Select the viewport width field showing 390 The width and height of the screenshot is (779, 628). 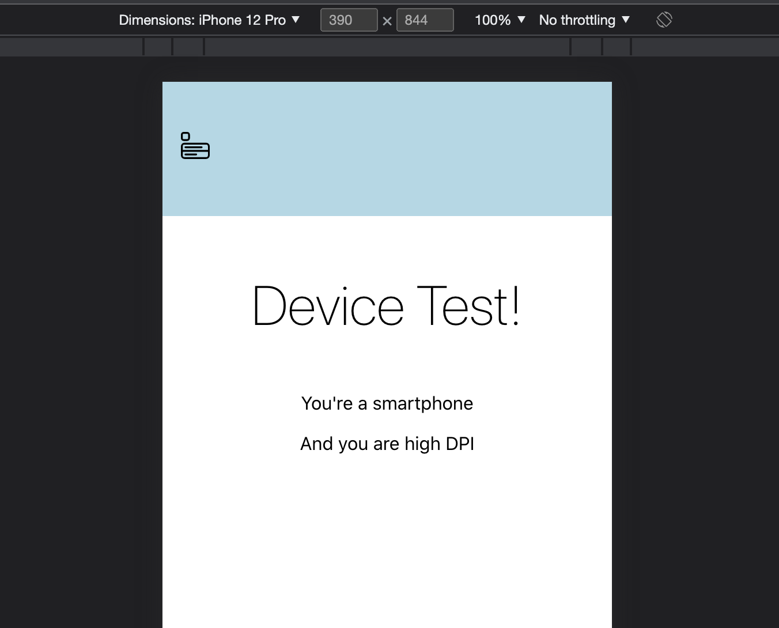coord(349,20)
